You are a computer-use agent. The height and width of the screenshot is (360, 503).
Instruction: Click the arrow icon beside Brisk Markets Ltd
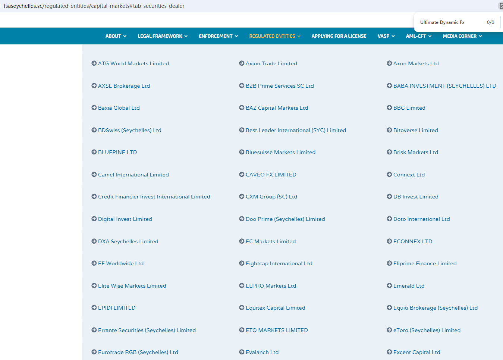pyautogui.click(x=389, y=152)
